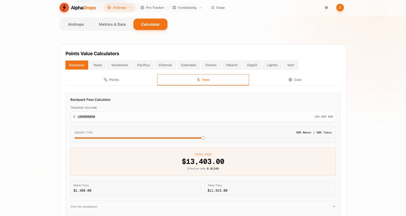The width and height of the screenshot is (406, 216).
Task: Click the Swap shuffle icon
Action: pyautogui.click(x=212, y=7)
